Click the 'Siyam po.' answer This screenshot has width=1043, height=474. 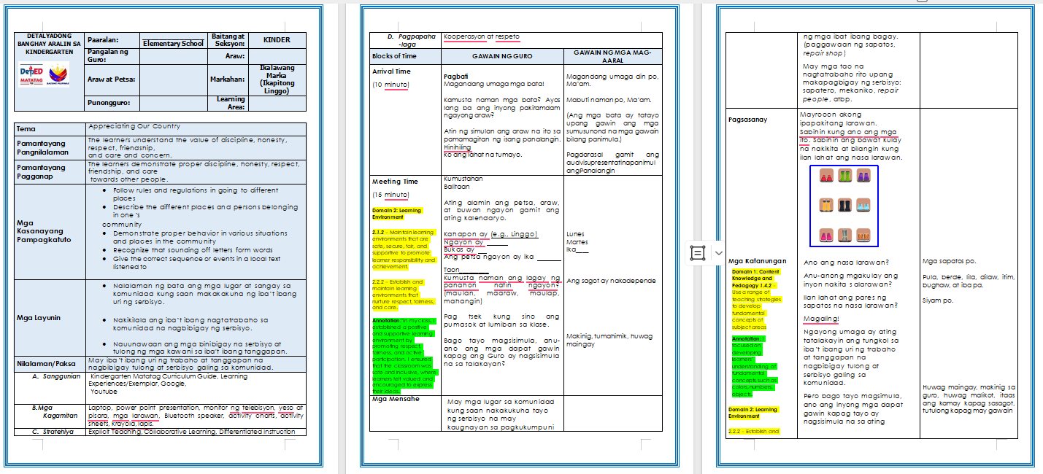(938, 300)
